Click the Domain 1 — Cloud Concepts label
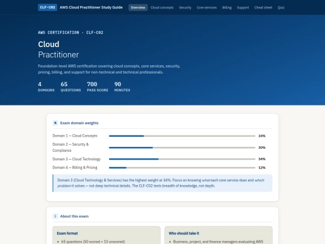The image size is (325, 244). 75,136
